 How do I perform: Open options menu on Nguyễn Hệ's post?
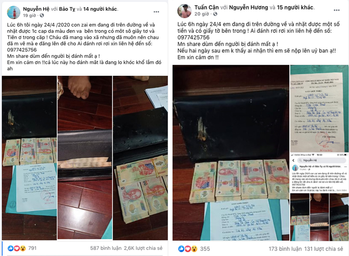[156, 12]
